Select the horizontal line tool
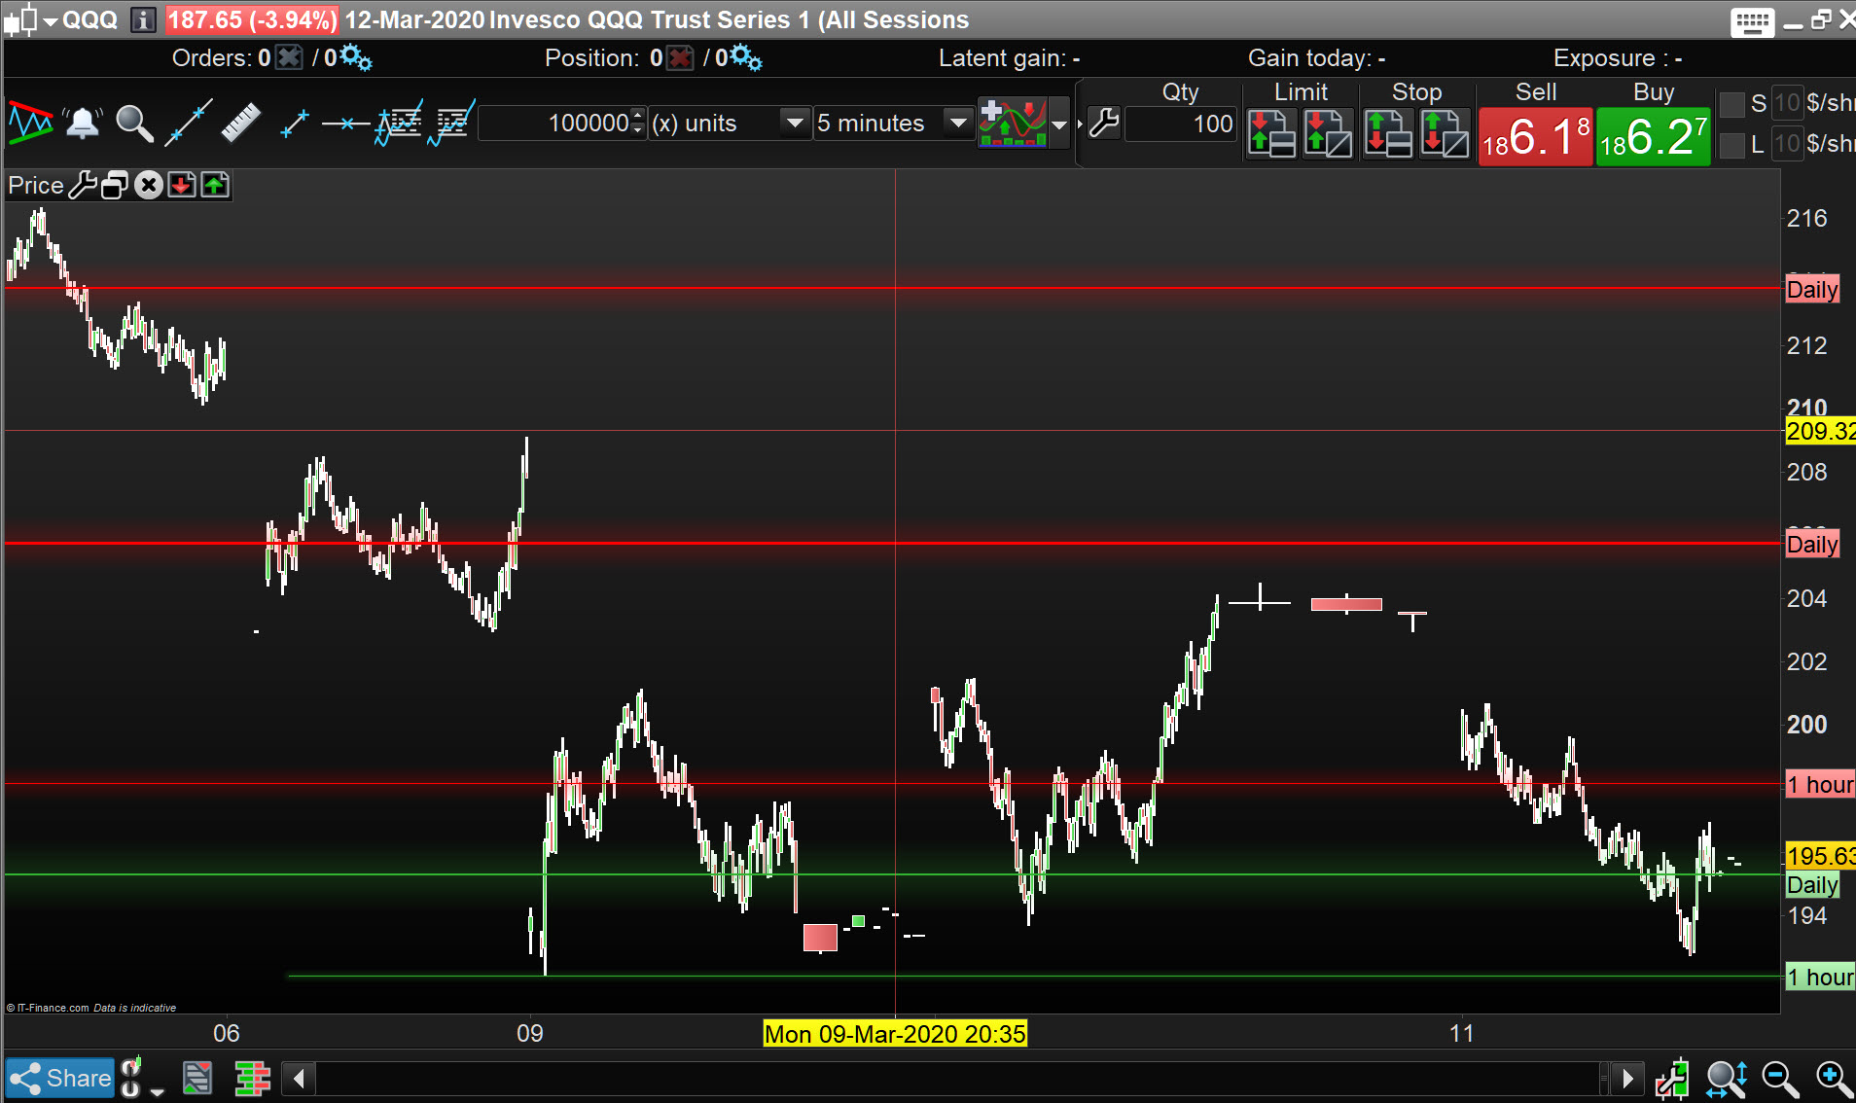The height and width of the screenshot is (1103, 1856). (x=345, y=124)
